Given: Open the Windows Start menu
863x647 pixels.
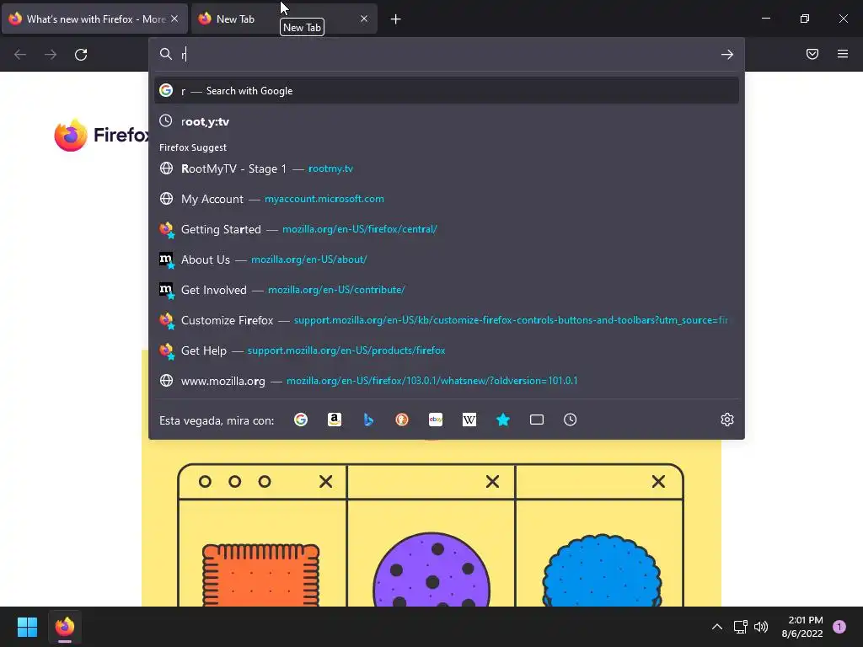Looking at the screenshot, I should [27, 627].
